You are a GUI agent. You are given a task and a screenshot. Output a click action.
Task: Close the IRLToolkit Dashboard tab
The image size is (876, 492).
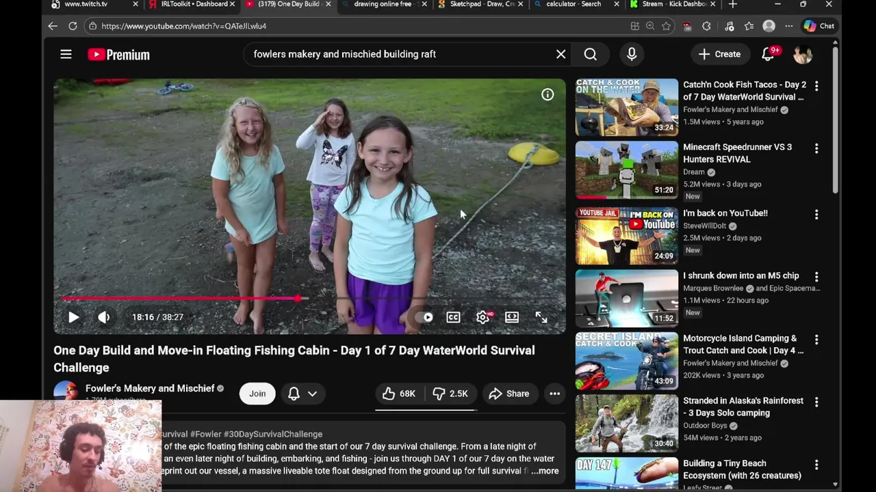(x=232, y=4)
